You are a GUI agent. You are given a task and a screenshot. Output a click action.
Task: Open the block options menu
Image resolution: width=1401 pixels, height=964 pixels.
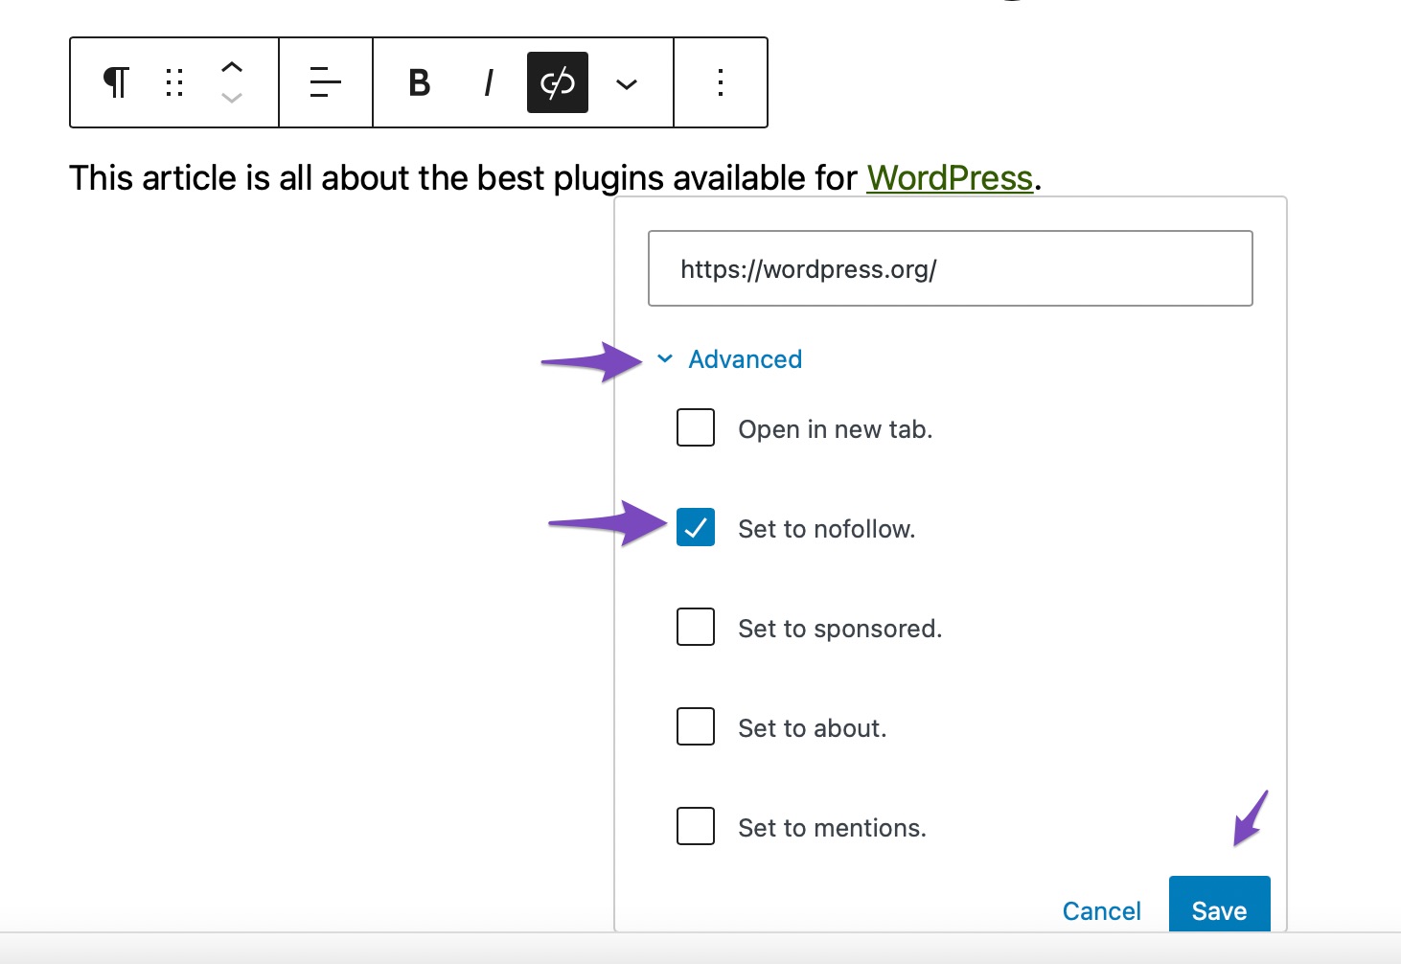click(x=721, y=82)
